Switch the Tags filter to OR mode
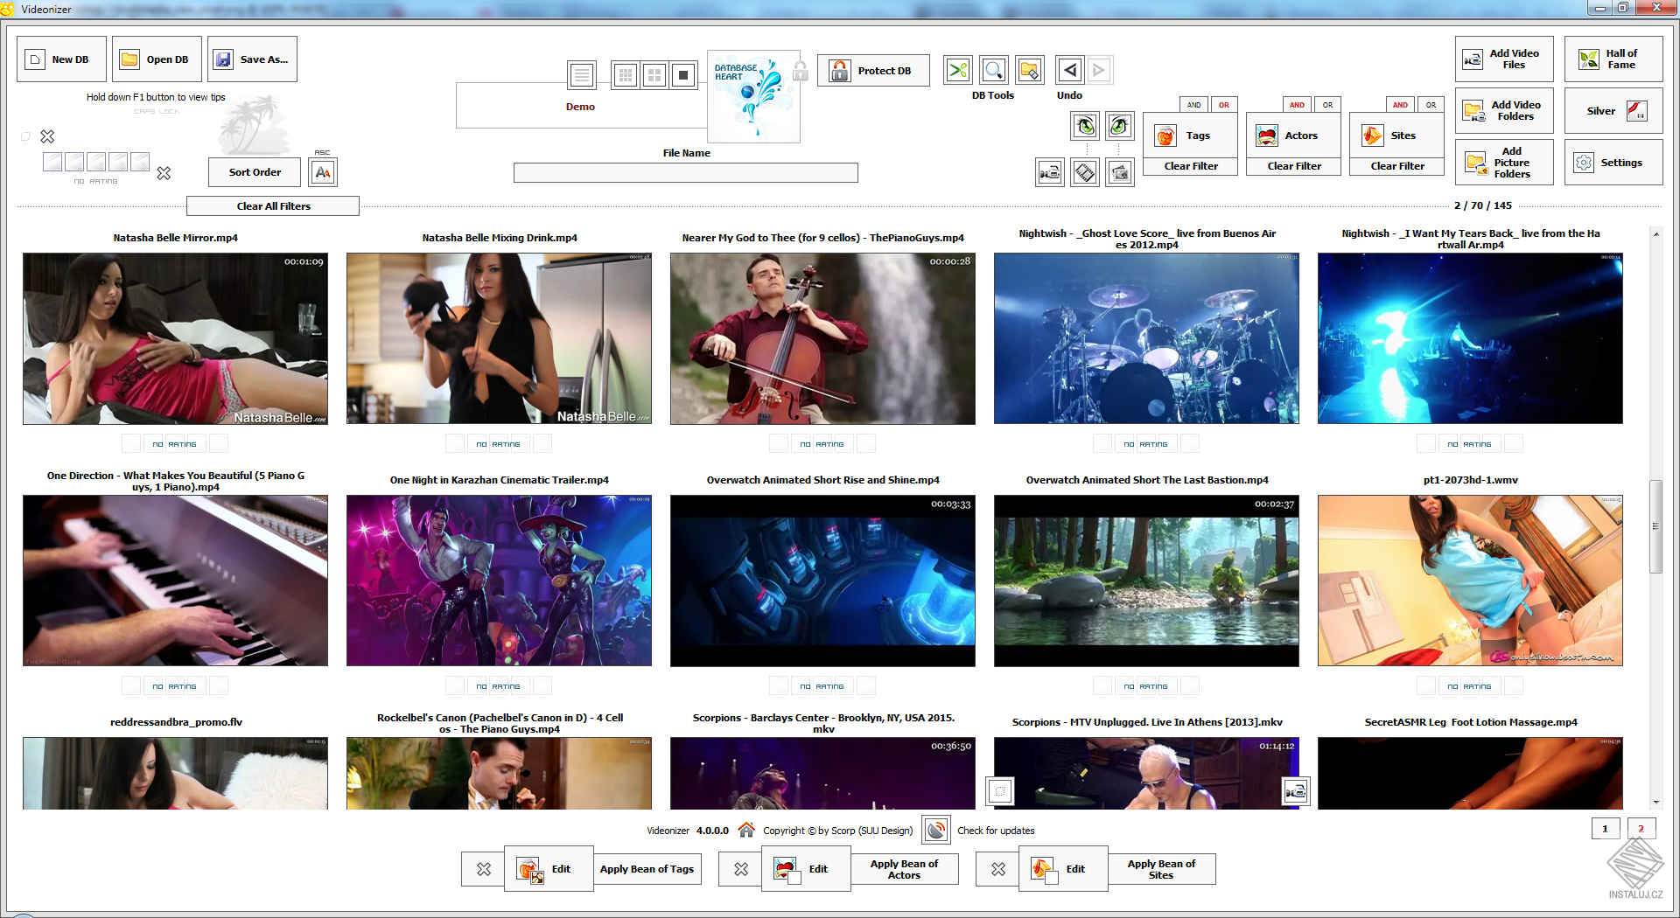 click(x=1224, y=104)
